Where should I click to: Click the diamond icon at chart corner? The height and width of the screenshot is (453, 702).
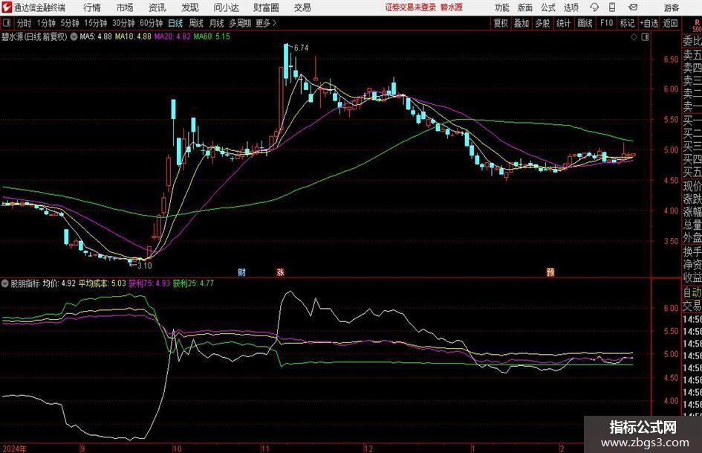[634, 37]
